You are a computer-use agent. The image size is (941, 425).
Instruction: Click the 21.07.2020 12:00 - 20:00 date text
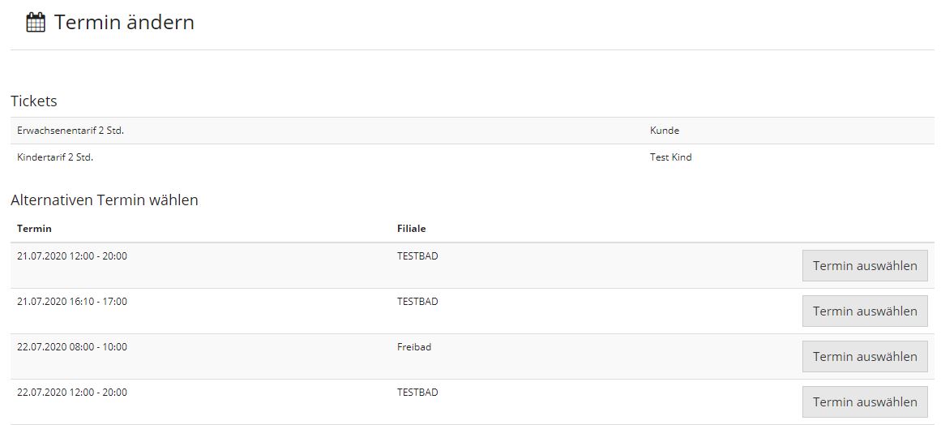click(x=72, y=255)
